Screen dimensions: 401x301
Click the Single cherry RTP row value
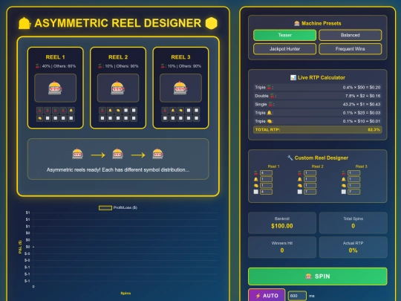coord(362,105)
